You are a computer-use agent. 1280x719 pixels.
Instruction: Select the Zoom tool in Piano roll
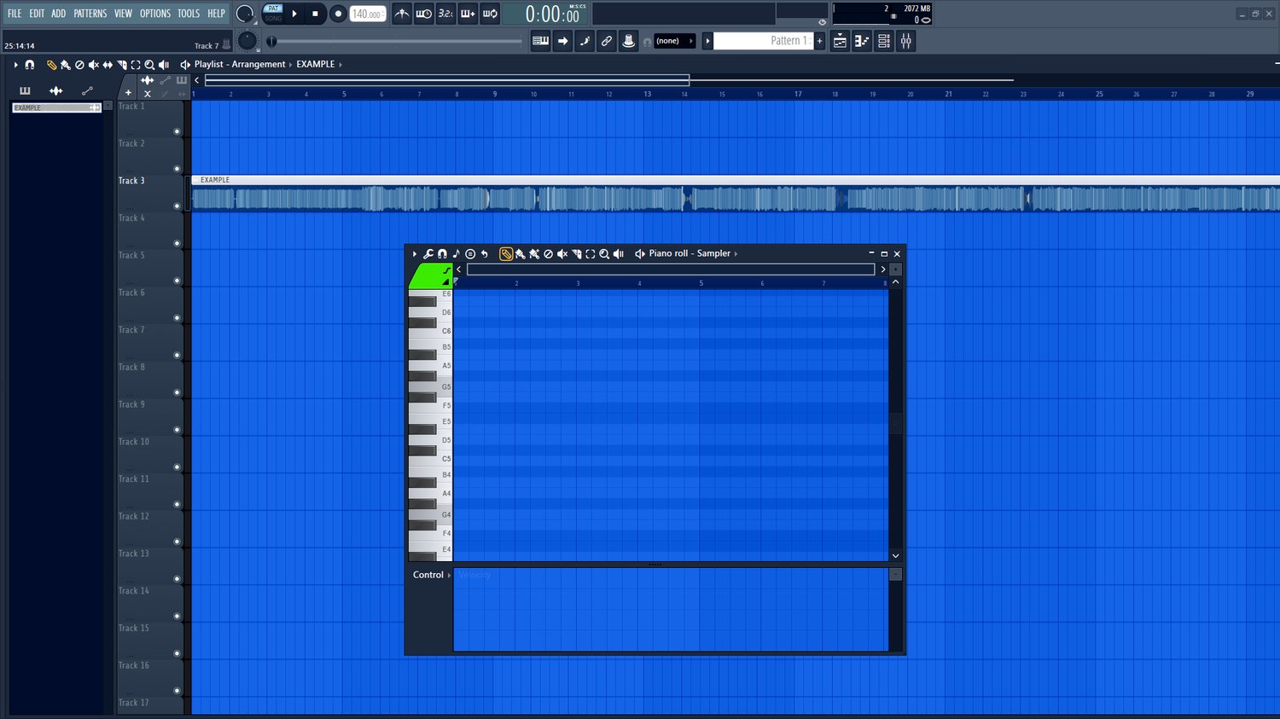pos(604,254)
